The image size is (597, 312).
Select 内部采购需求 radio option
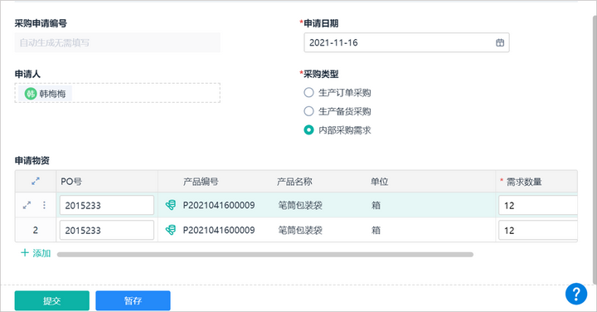pyautogui.click(x=308, y=130)
